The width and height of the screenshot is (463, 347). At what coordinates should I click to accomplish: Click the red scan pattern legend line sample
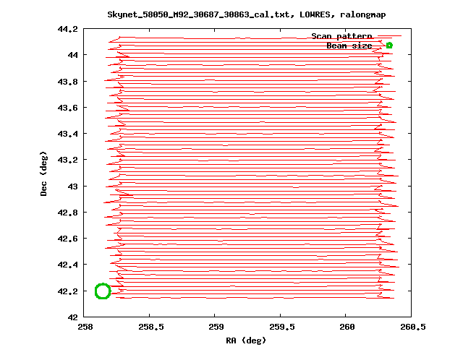389,36
